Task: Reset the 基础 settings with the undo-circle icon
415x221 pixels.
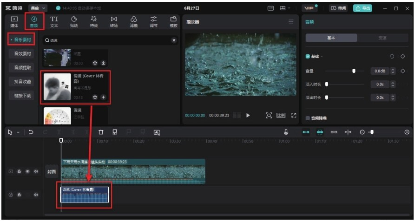Action: pos(392,57)
